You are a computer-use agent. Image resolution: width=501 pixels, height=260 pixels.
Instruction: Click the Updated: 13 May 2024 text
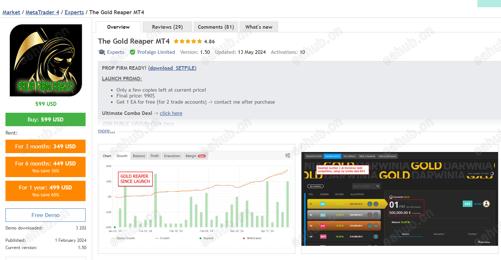(x=240, y=52)
